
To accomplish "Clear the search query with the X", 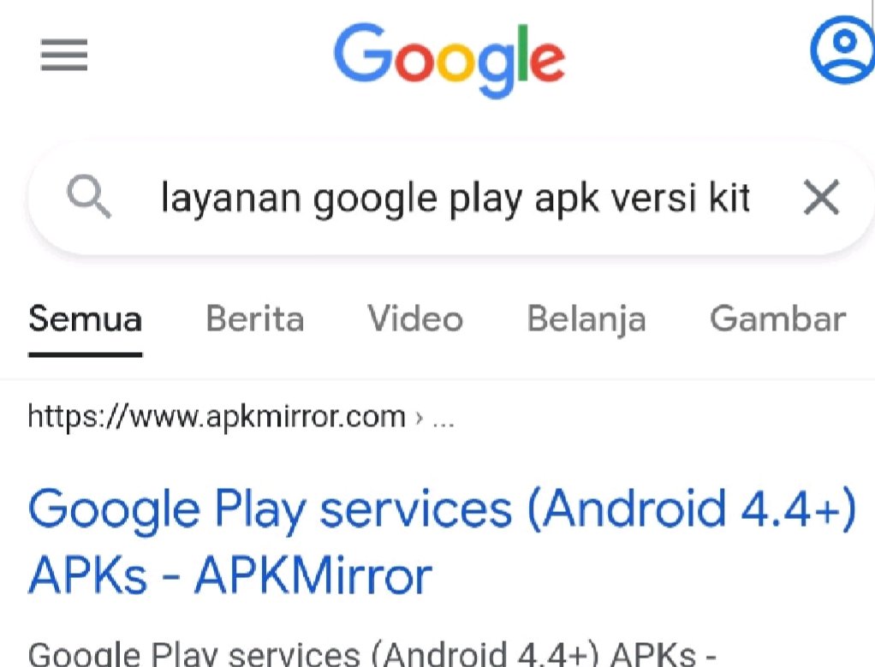I will pyautogui.click(x=821, y=197).
